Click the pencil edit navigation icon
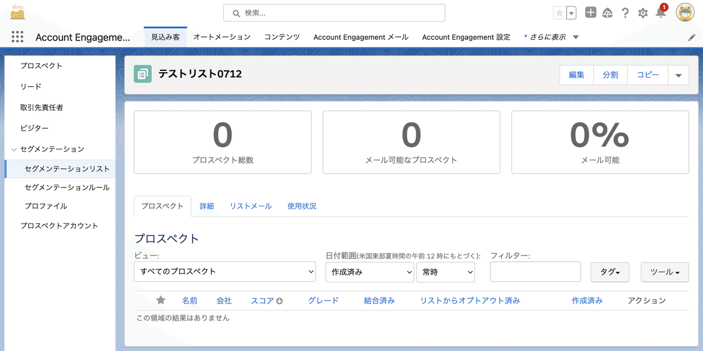 [691, 37]
